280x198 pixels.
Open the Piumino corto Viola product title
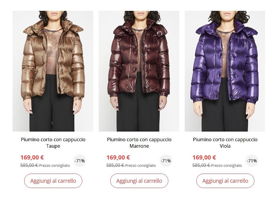(225, 143)
